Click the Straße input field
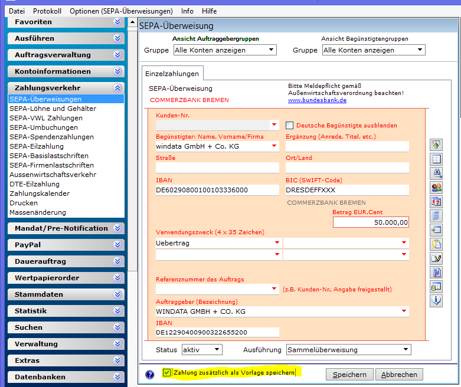This screenshot has height=387, width=461. coord(217,168)
